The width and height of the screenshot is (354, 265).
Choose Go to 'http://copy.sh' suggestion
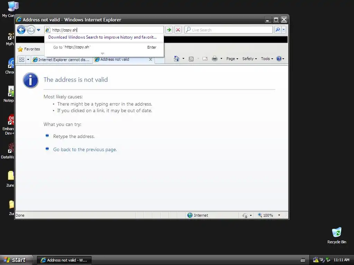click(104, 47)
